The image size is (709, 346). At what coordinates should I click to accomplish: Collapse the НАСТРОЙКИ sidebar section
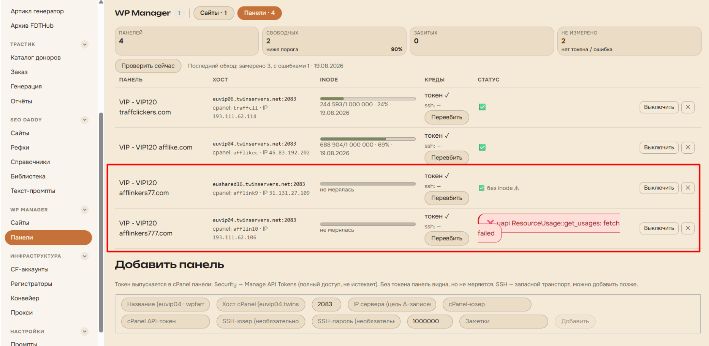(x=85, y=332)
